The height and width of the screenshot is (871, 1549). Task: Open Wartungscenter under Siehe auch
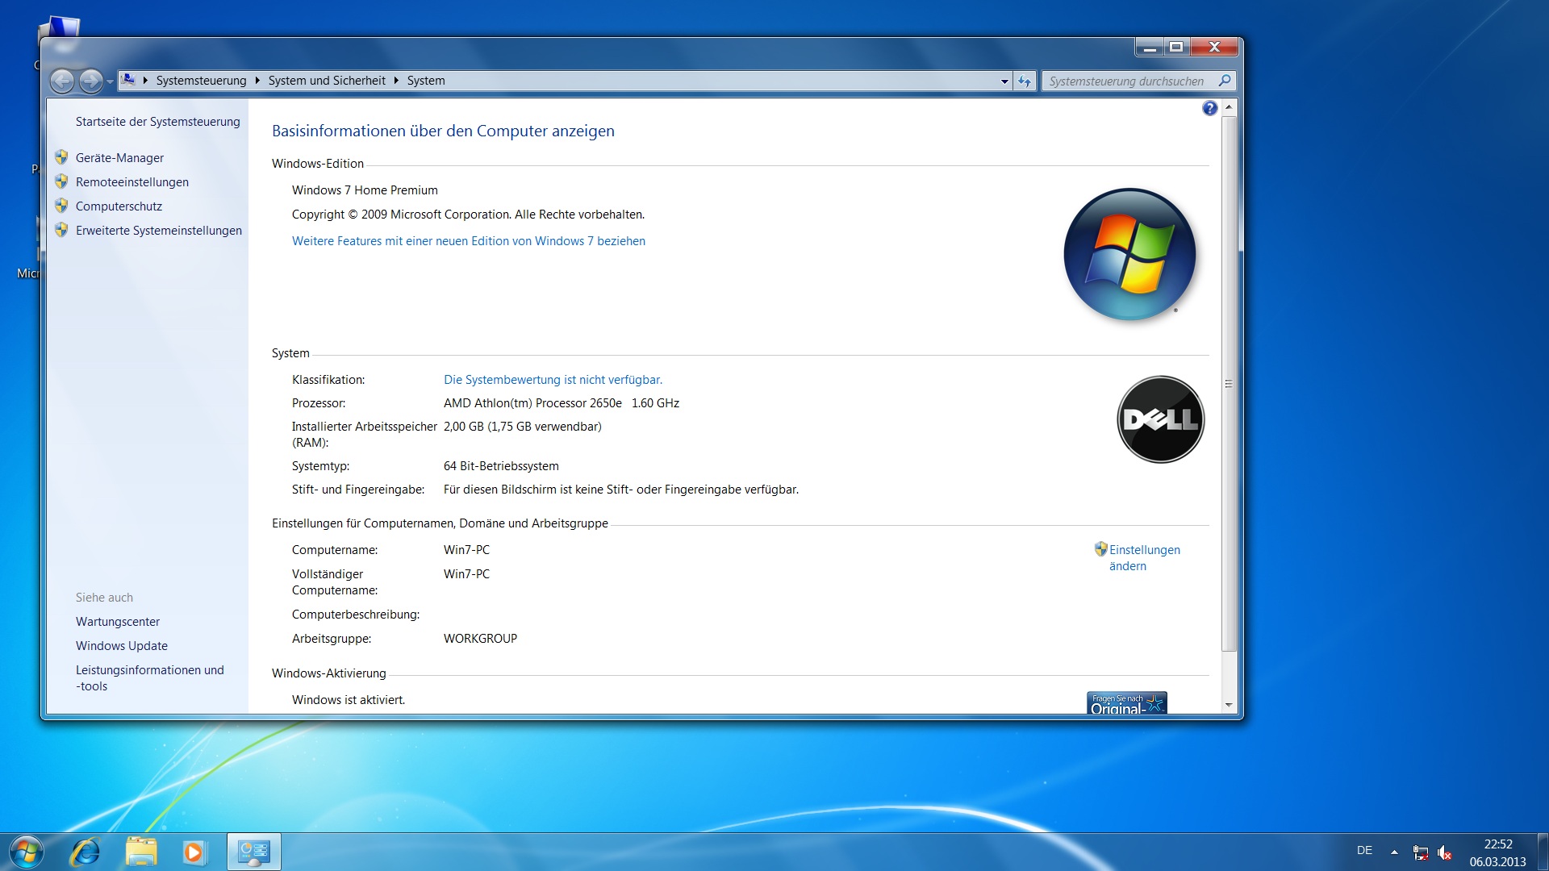click(118, 622)
